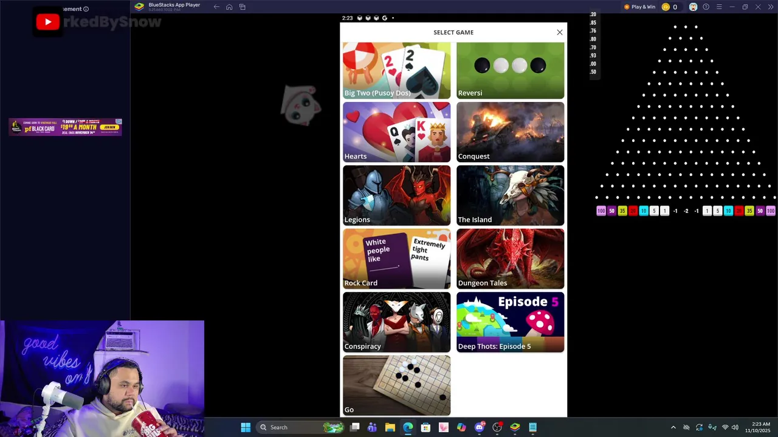The image size is (778, 437).
Task: Open the Legions game card
Action: tap(396, 195)
